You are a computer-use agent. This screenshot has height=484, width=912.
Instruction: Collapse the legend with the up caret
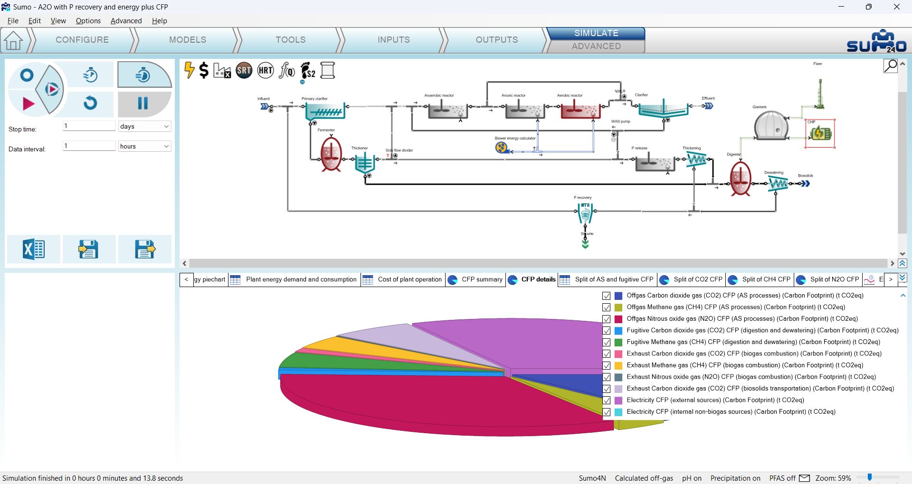903,296
